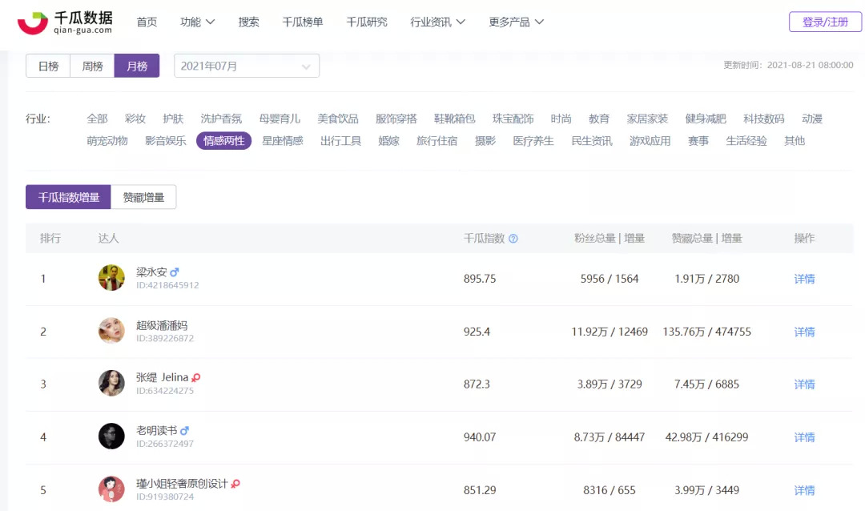The image size is (865, 511).
Task: Go to 千瓜榜单 in navigation
Action: point(303,22)
